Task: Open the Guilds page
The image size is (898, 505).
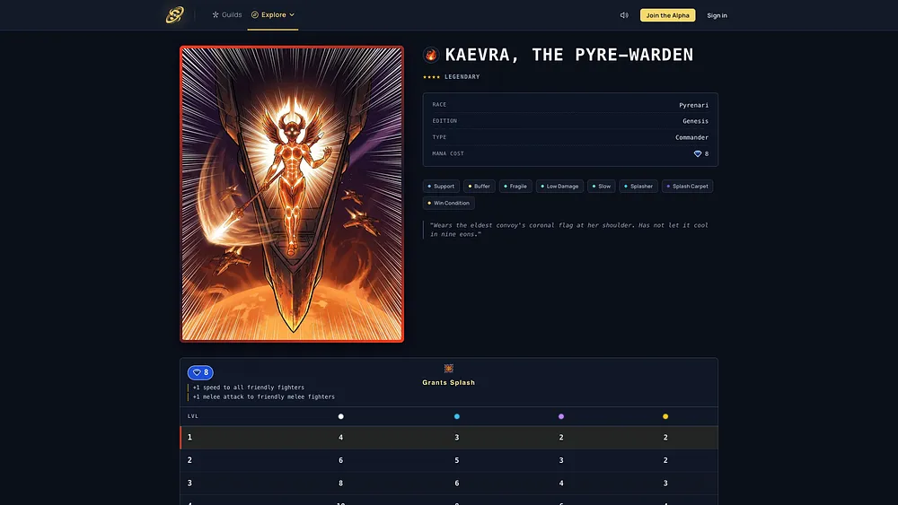Action: pyautogui.click(x=227, y=15)
